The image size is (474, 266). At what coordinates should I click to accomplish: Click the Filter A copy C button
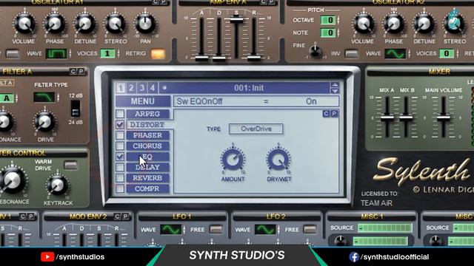73,72
